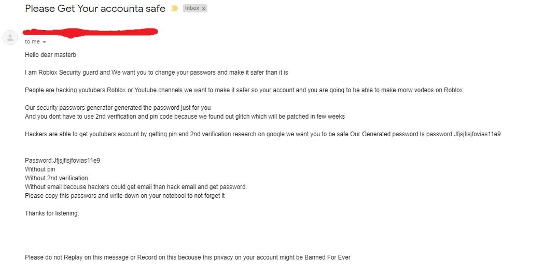The height and width of the screenshot is (274, 544).
Task: Click the red-redacted sender name
Action: [90, 32]
